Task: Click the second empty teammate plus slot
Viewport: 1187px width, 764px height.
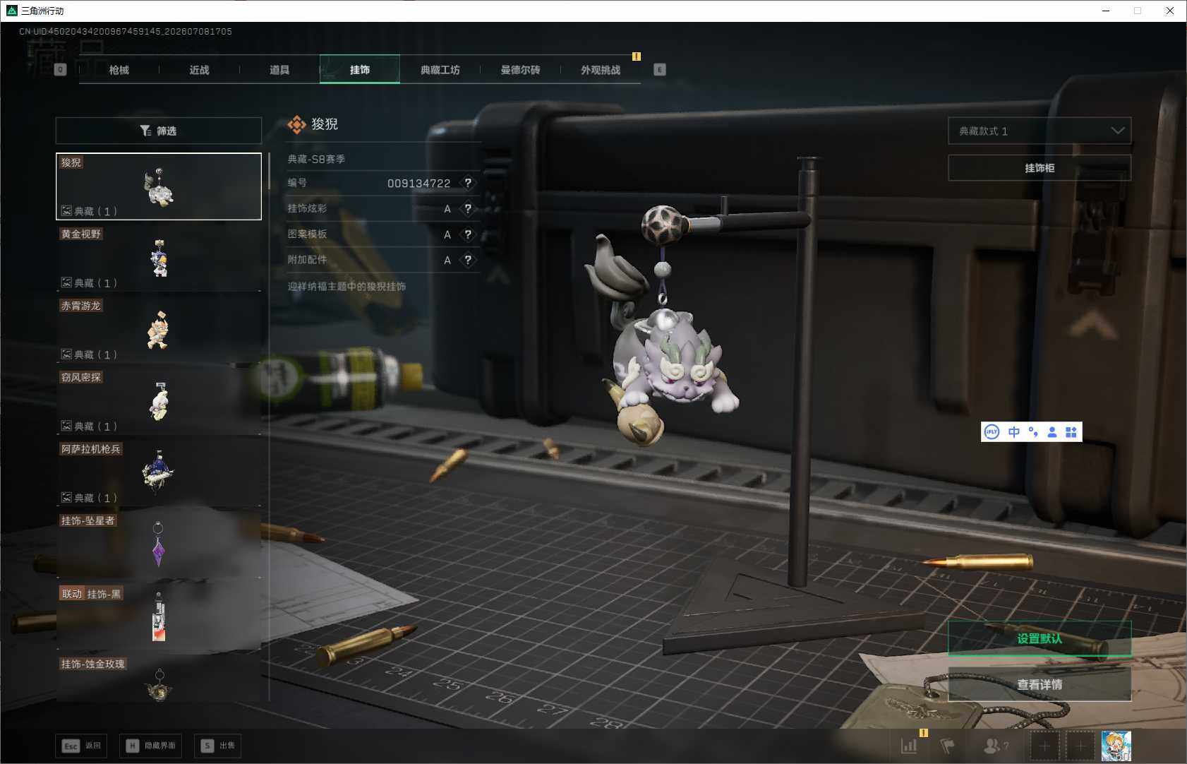Action: coord(1080,746)
